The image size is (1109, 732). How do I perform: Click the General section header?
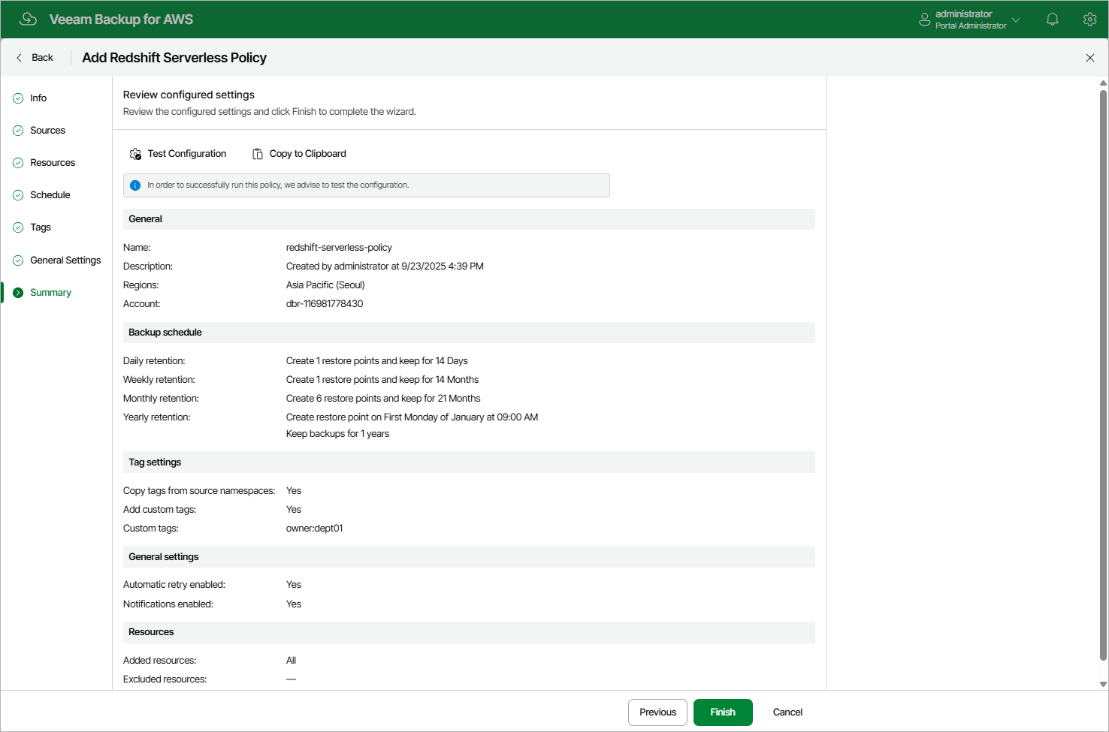pyautogui.click(x=469, y=219)
